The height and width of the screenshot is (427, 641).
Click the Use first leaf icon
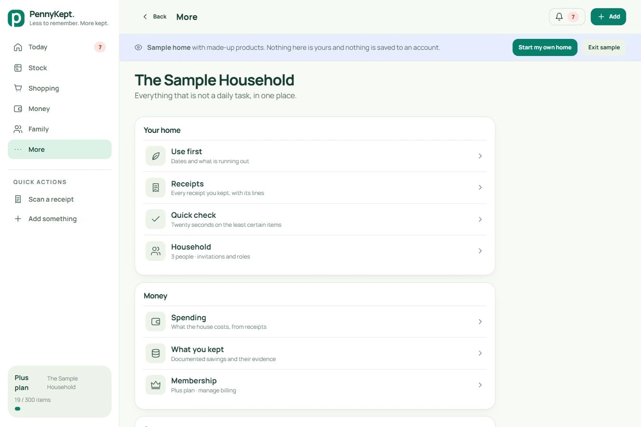point(156,156)
